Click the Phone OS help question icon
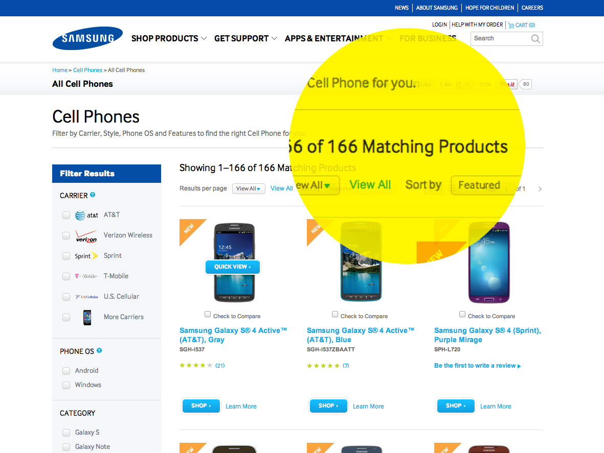604x453 pixels. 99,351
